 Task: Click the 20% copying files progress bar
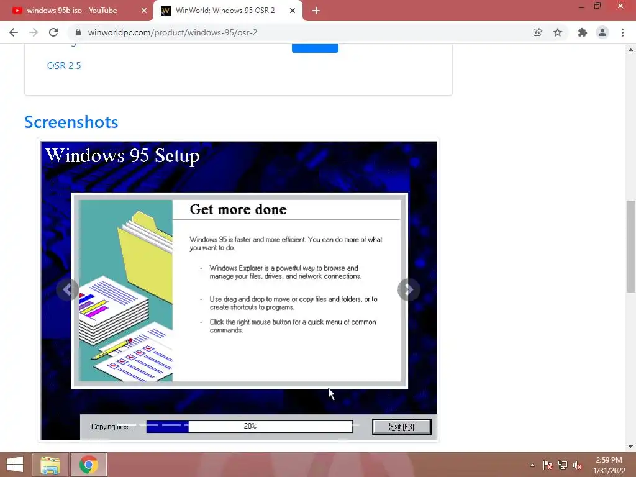pos(250,426)
